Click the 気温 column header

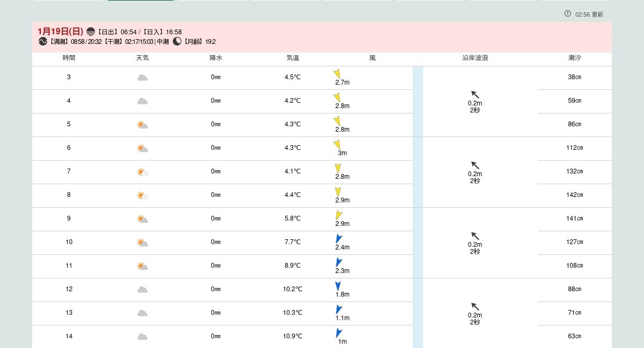pos(292,58)
